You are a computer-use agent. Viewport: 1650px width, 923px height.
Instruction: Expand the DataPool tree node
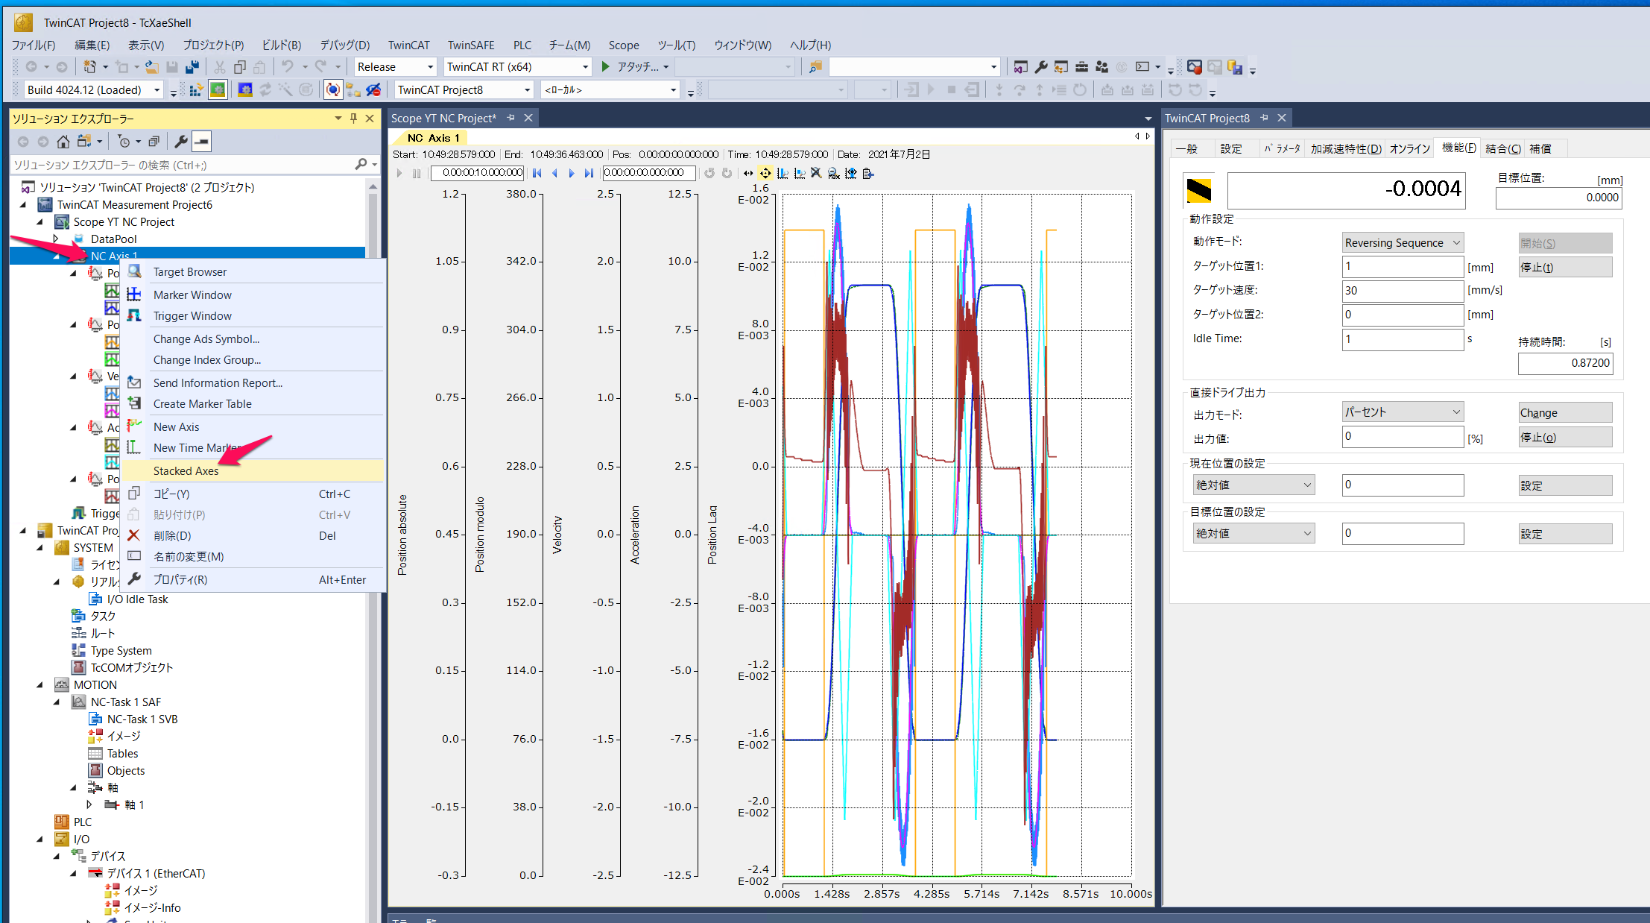(x=56, y=239)
